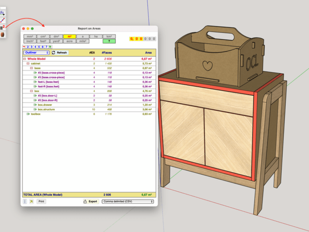Select feet² as the area unit

point(43,41)
